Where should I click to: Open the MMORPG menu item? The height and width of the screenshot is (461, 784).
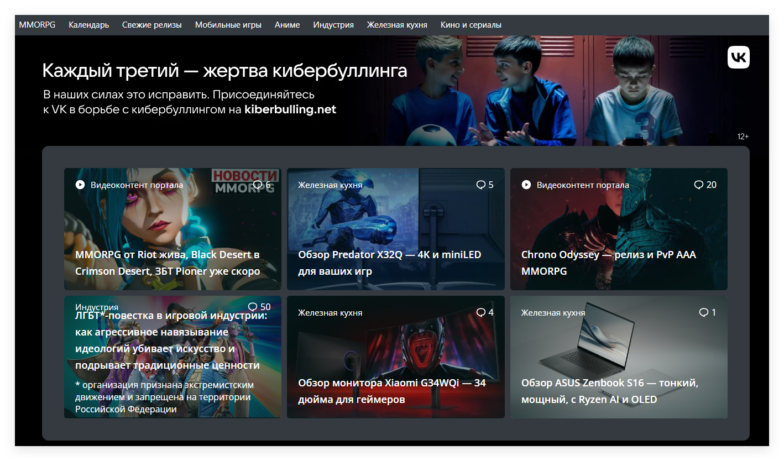coord(37,25)
